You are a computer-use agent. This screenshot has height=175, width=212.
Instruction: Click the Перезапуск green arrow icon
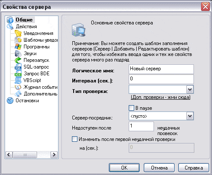tap(18, 60)
